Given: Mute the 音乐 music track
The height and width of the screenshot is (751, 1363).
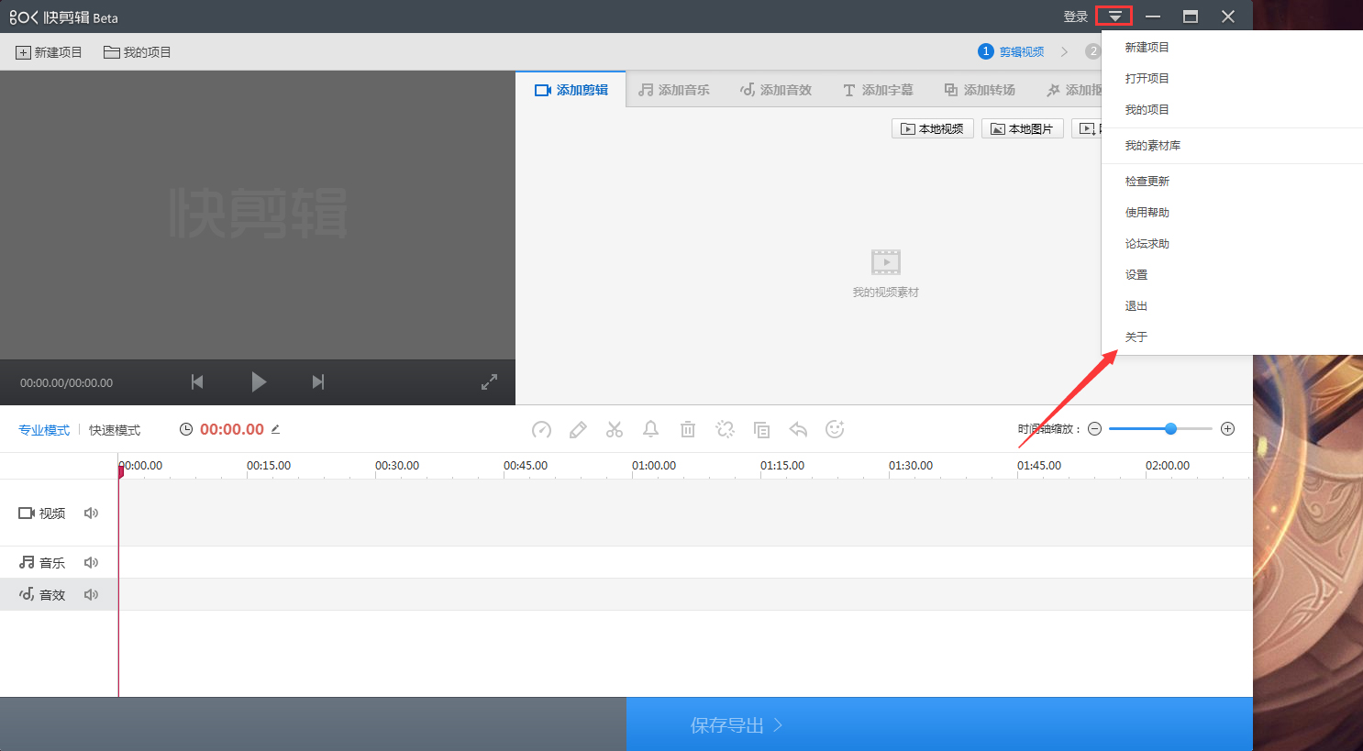Looking at the screenshot, I should (91, 562).
